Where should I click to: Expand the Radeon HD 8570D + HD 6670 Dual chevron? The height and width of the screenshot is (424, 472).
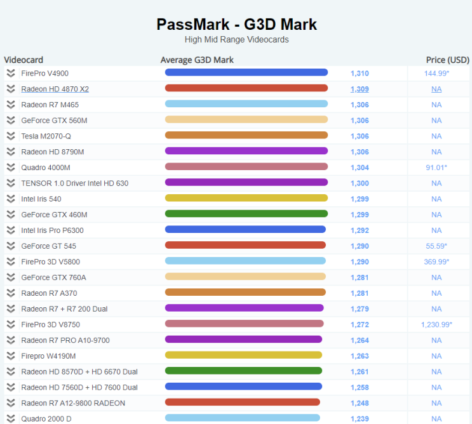[x=11, y=372]
